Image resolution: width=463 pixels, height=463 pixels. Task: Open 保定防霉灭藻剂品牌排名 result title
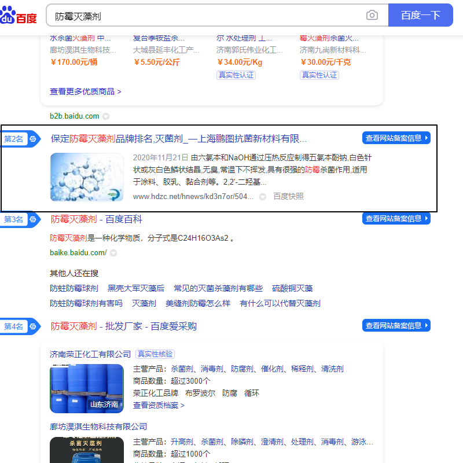click(178, 138)
